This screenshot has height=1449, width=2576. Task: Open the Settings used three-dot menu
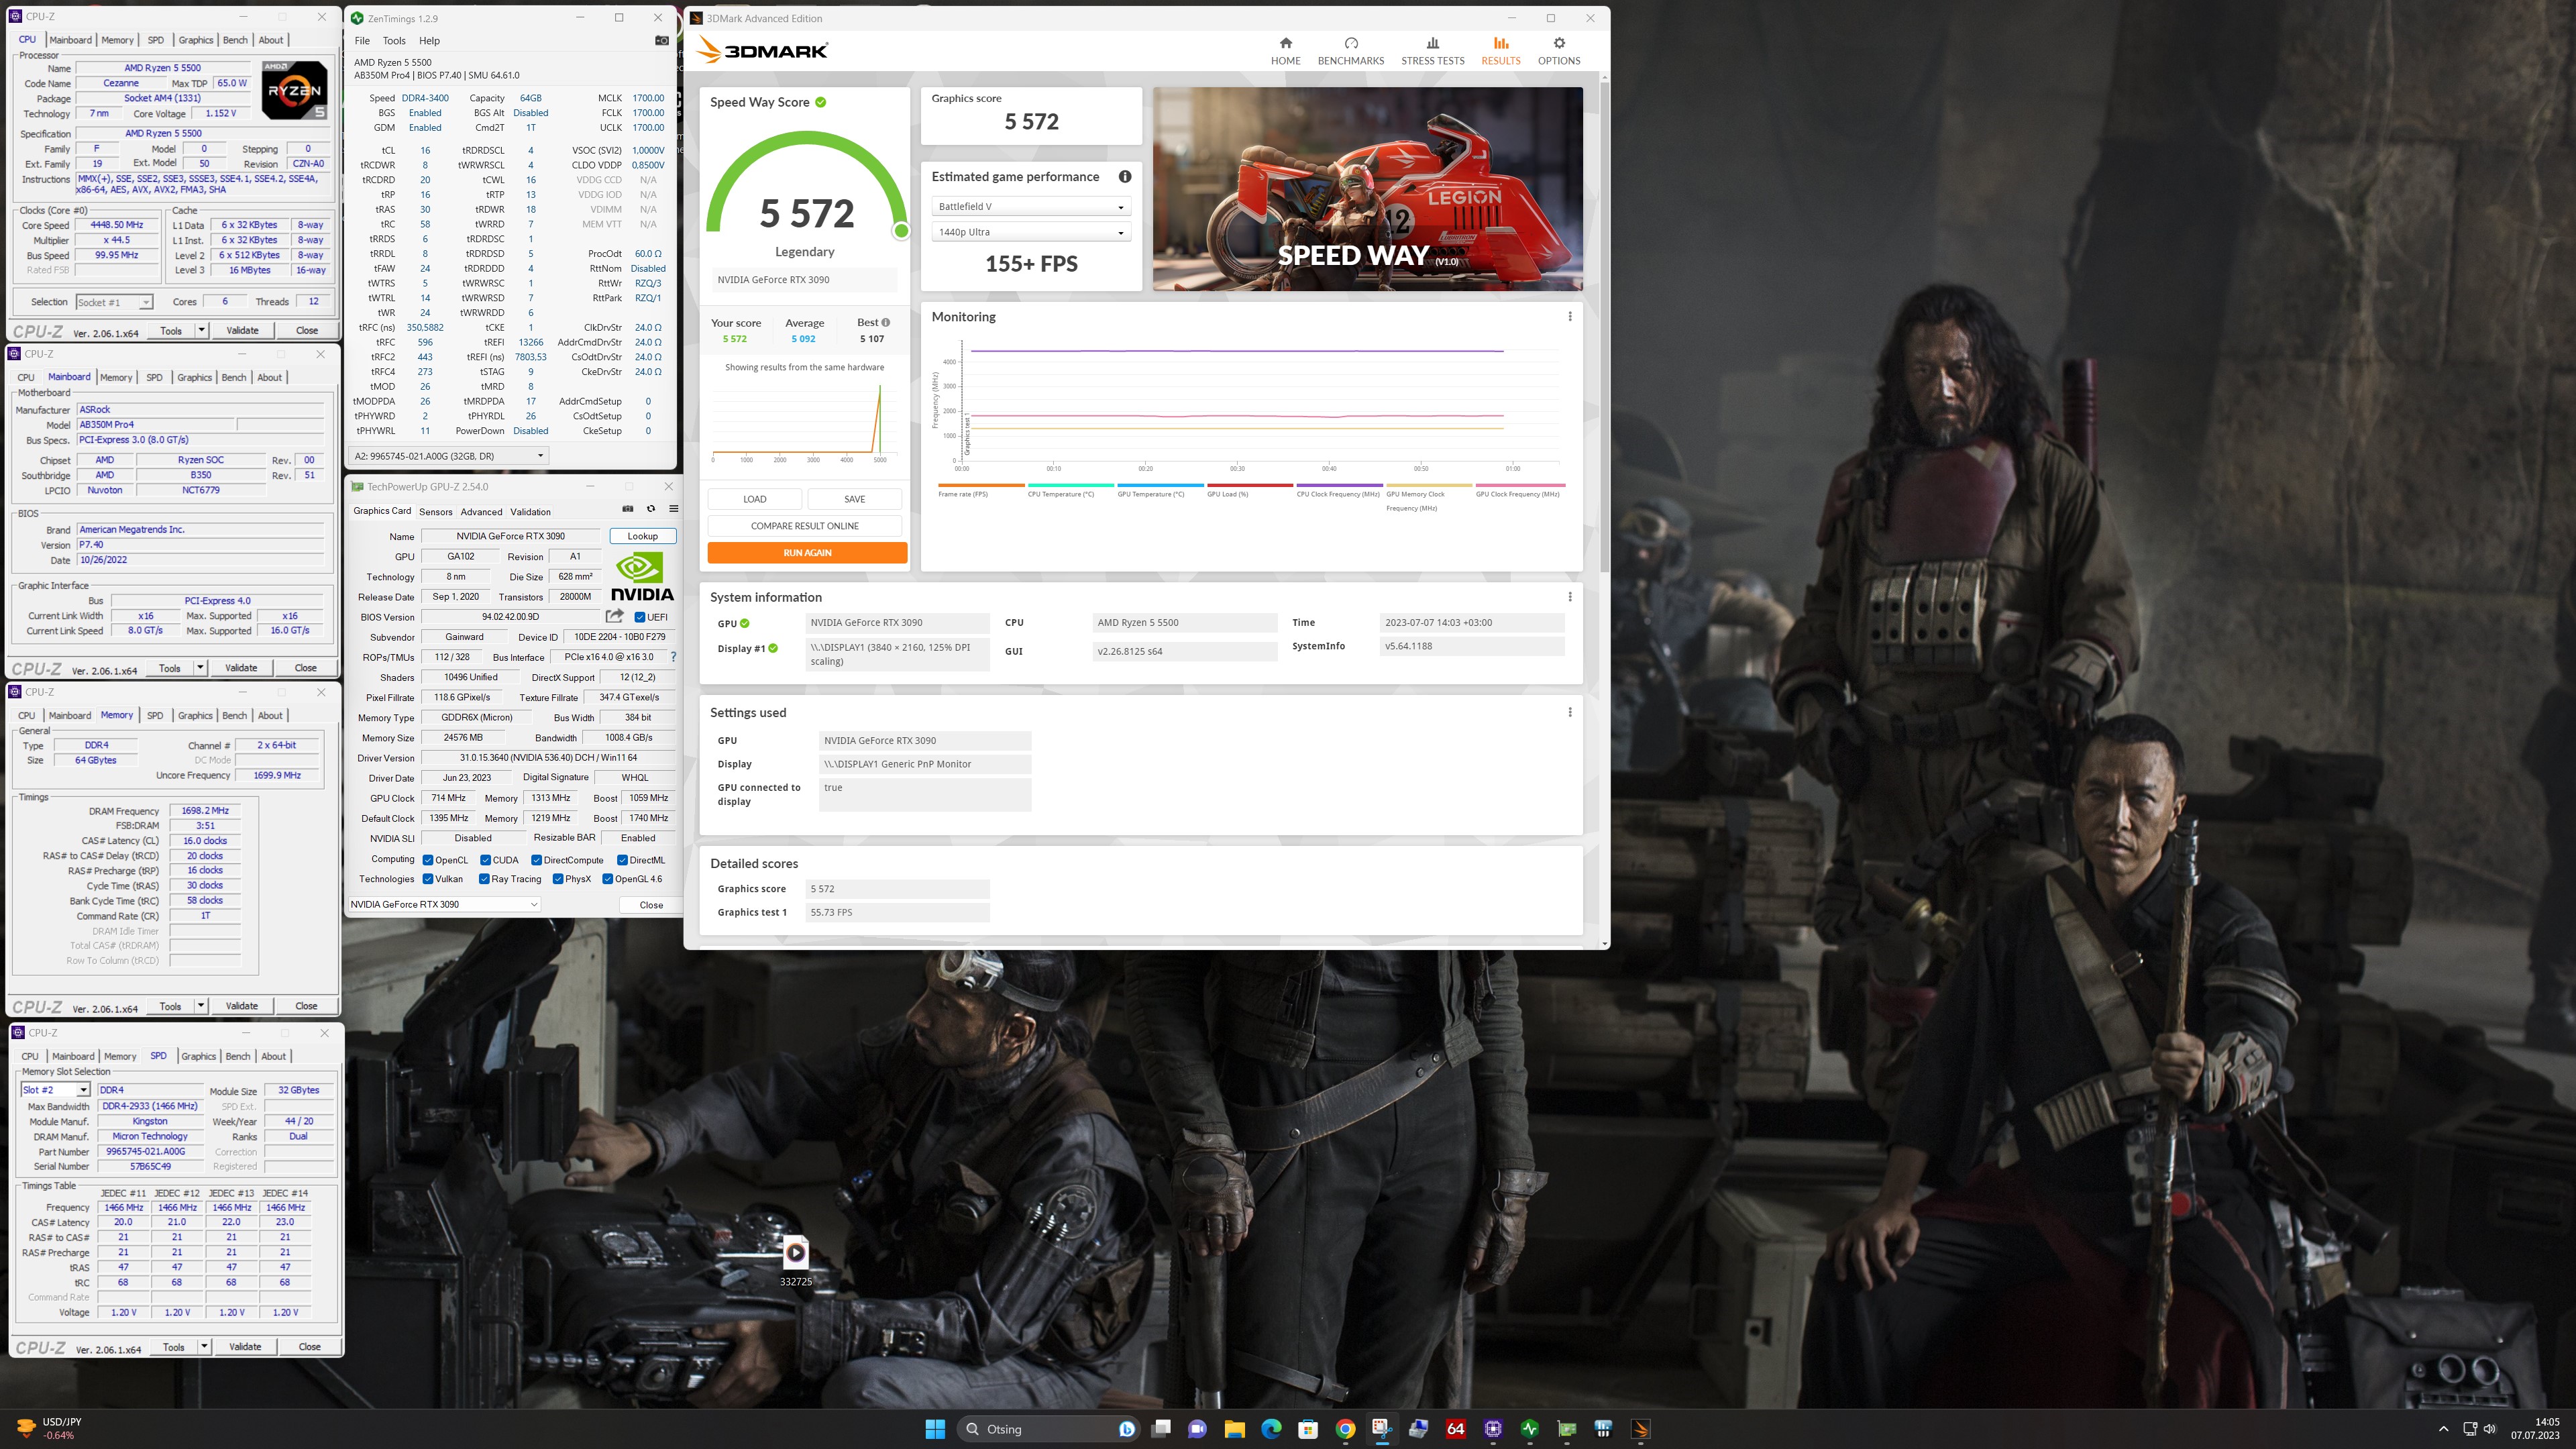[1570, 712]
